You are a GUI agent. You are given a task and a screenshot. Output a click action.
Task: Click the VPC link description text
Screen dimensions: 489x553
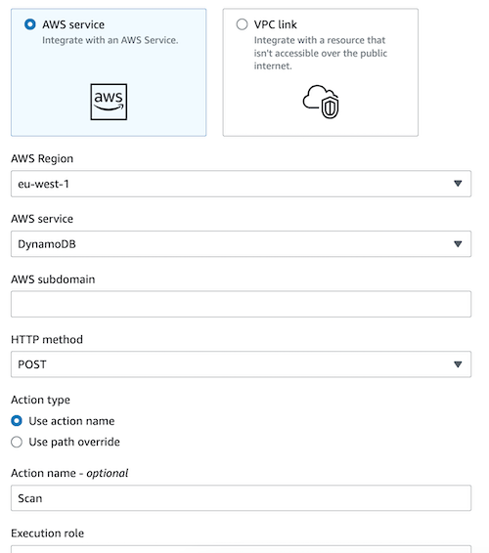321,53
